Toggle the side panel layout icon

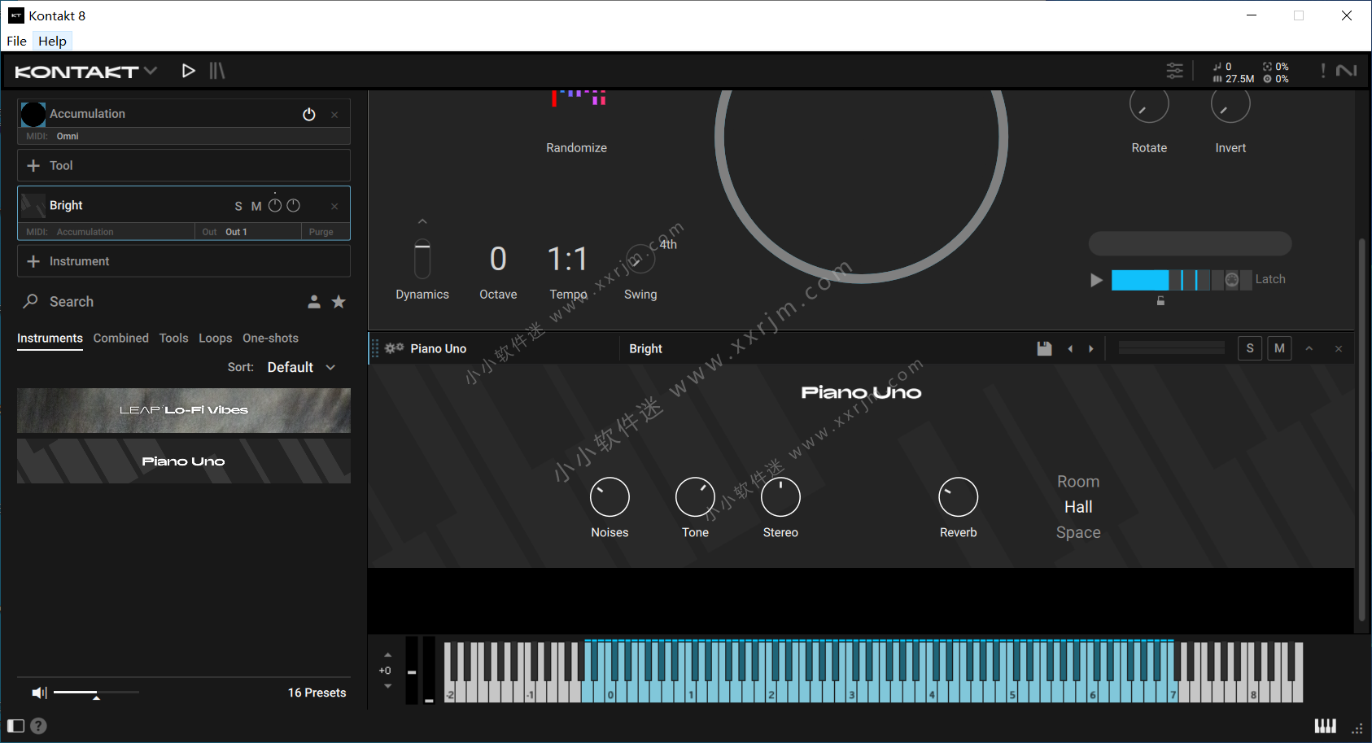15,726
